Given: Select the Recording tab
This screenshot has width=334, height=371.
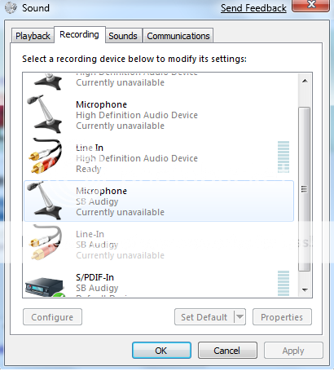Looking at the screenshot, I should [x=80, y=34].
